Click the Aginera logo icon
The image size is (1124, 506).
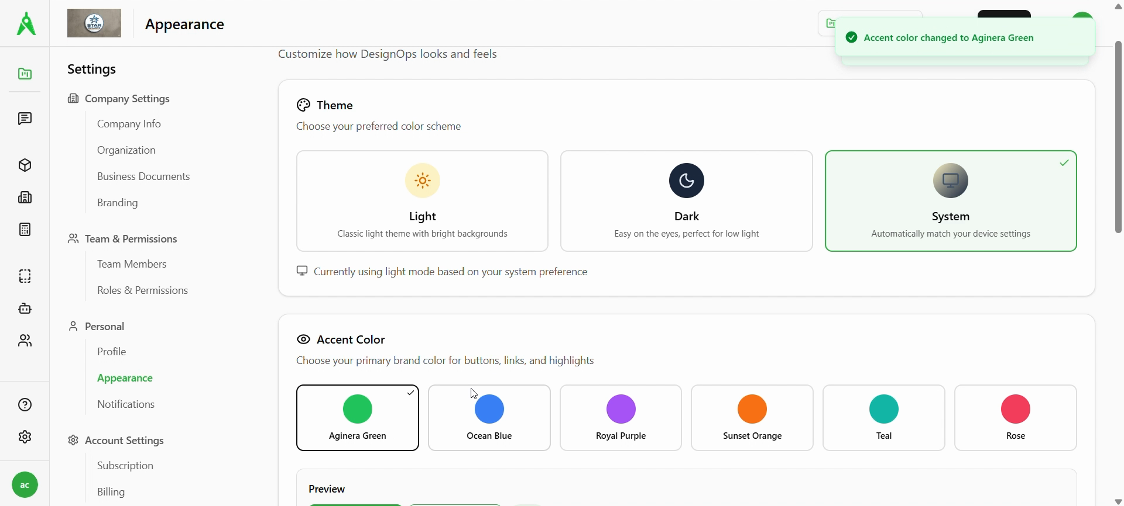point(26,24)
